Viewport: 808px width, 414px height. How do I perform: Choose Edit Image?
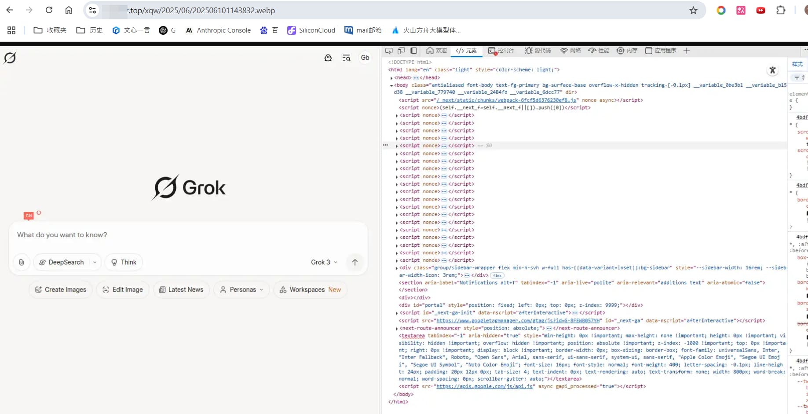(123, 289)
